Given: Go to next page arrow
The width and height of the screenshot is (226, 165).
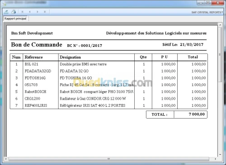Looking at the screenshot, I should [x=38, y=12].
